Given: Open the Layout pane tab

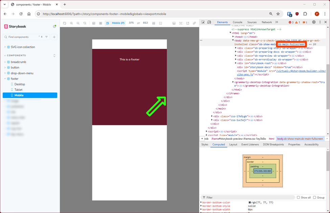Looking at the screenshot, I should [x=233, y=144].
